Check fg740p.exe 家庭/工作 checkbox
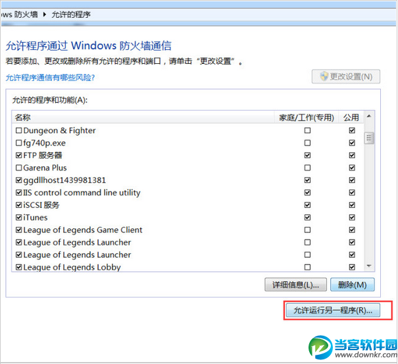Image resolution: width=398 pixels, height=364 pixels. tap(307, 143)
